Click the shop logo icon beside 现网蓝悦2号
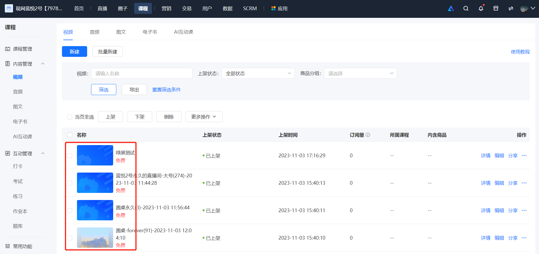The image size is (539, 254). [x=9, y=8]
